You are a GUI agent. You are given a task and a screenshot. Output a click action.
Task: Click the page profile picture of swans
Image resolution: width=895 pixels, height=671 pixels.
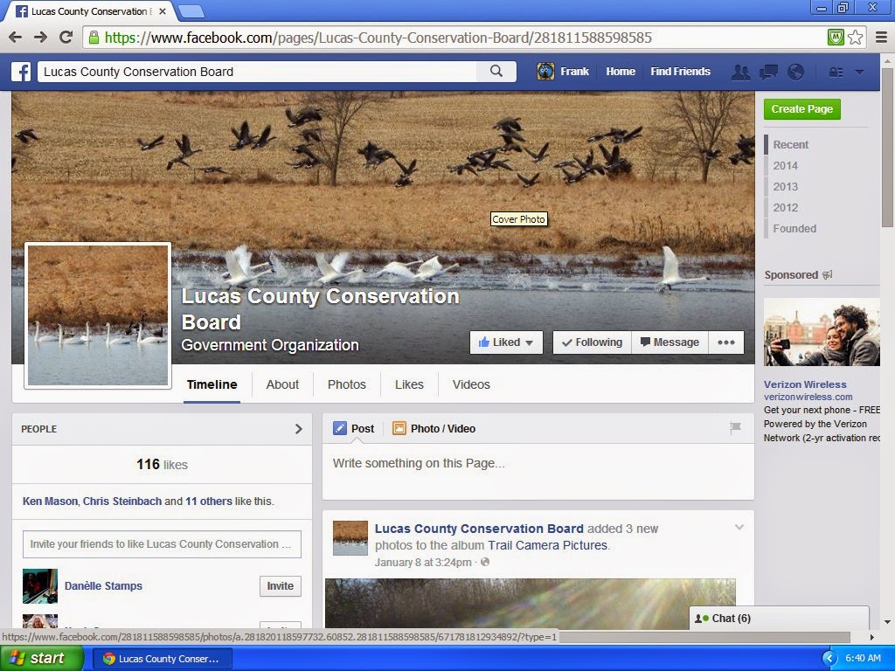(x=98, y=315)
